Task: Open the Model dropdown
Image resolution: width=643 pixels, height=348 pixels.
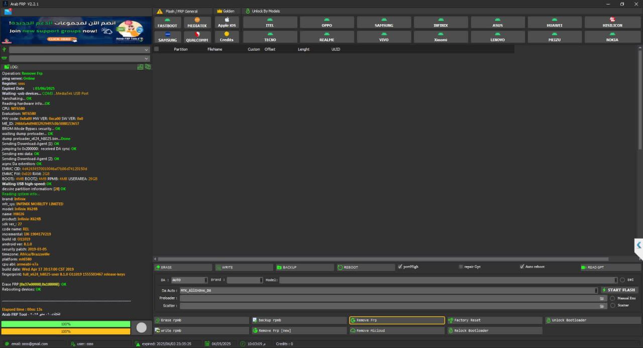Action: pyautogui.click(x=448, y=280)
